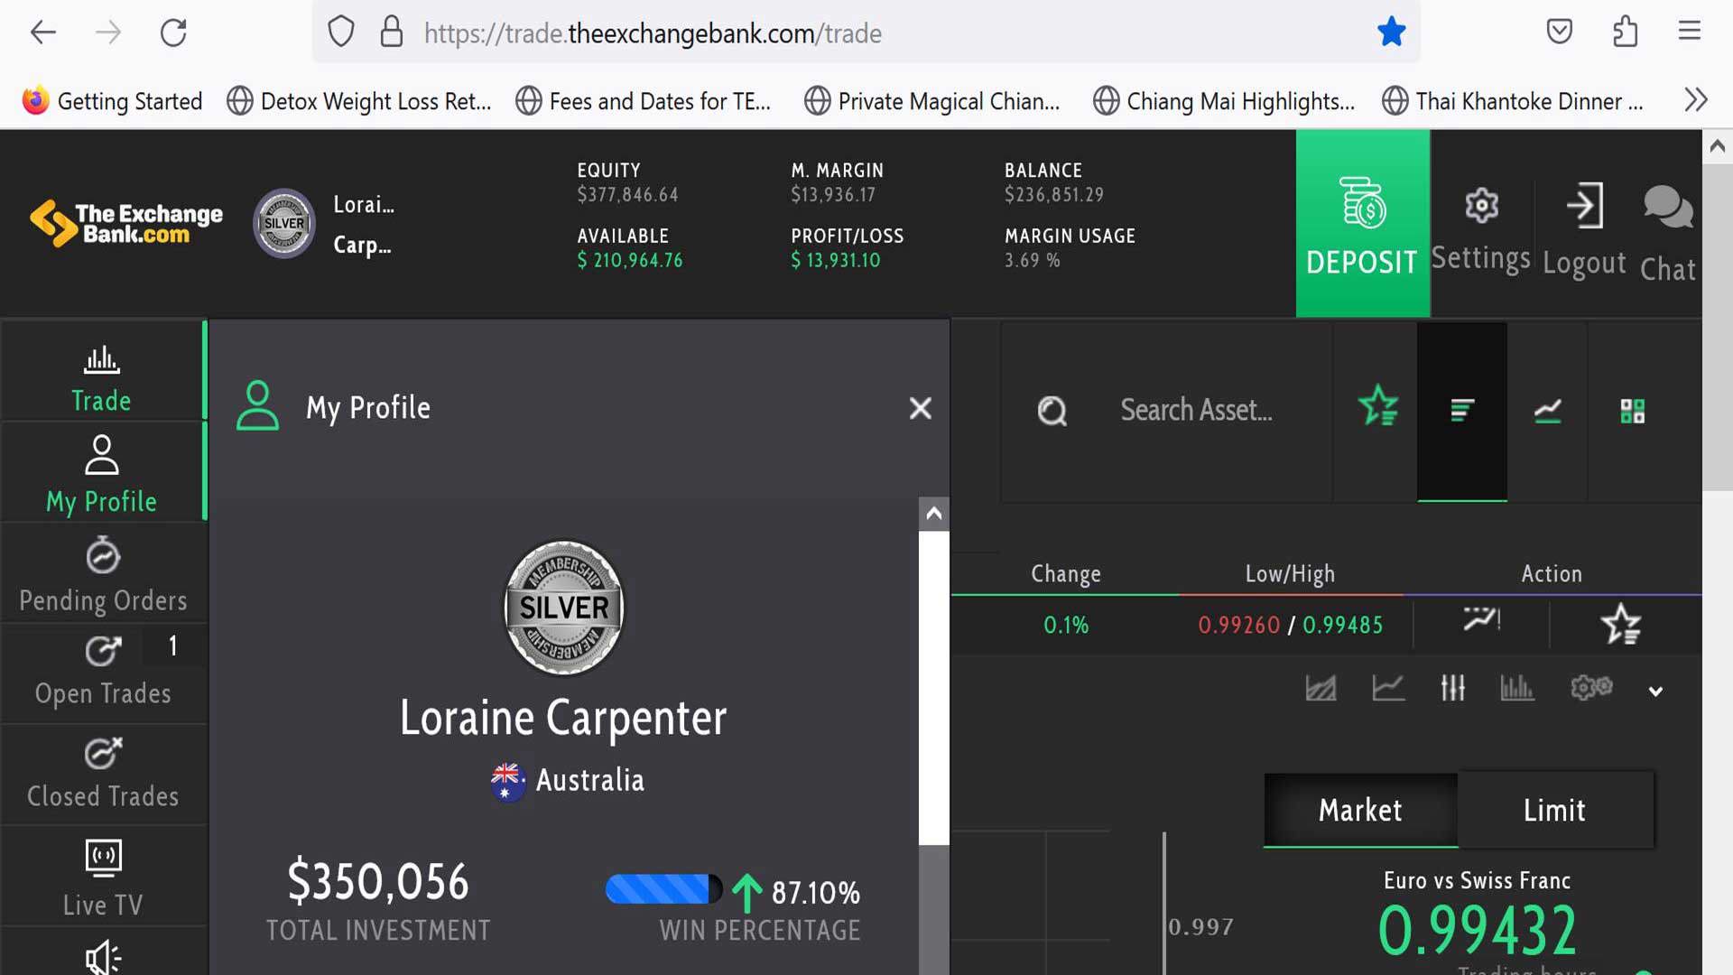Select the line chart view tab
The width and height of the screenshot is (1733, 975).
tap(1547, 412)
